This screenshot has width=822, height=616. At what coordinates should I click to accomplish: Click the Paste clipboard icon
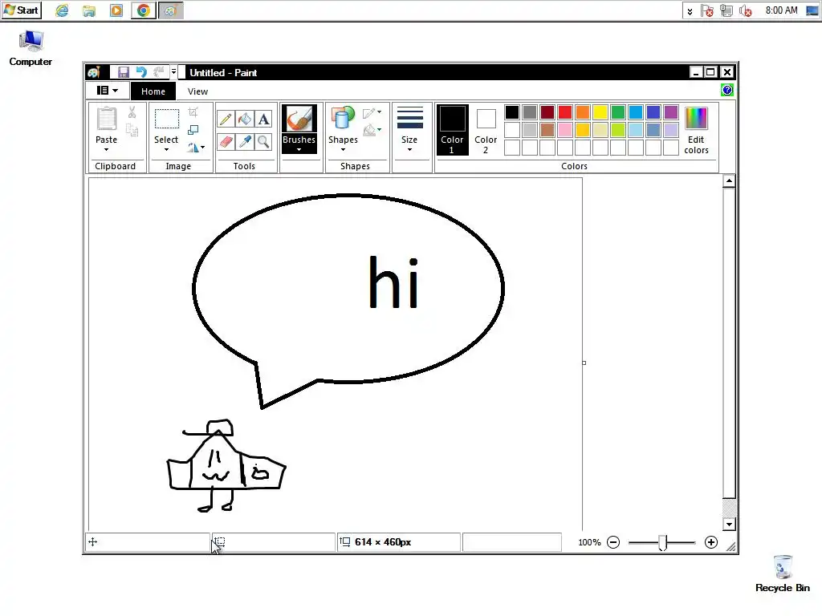point(107,119)
